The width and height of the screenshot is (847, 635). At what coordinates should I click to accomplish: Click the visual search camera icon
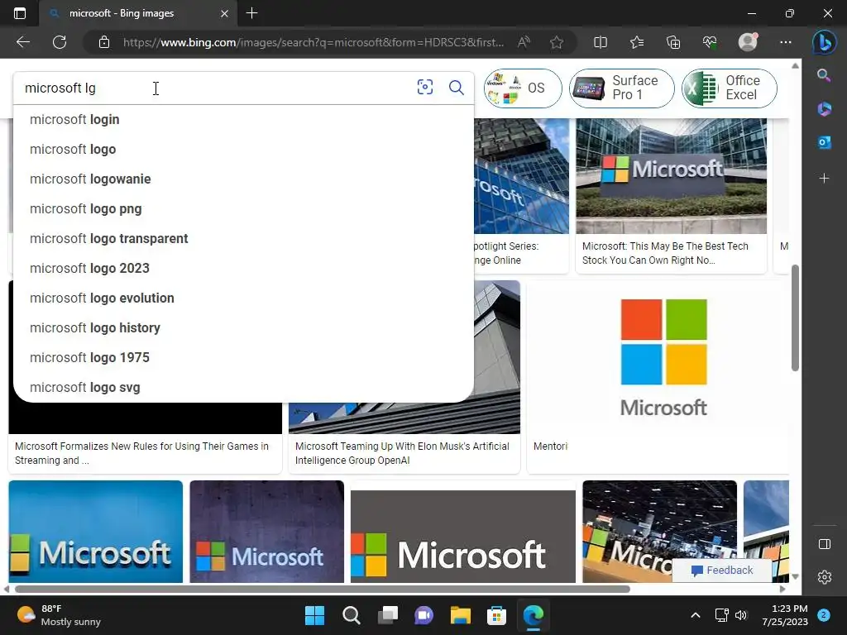[425, 88]
